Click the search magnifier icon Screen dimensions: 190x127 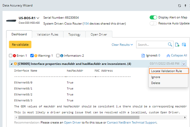click(170, 44)
